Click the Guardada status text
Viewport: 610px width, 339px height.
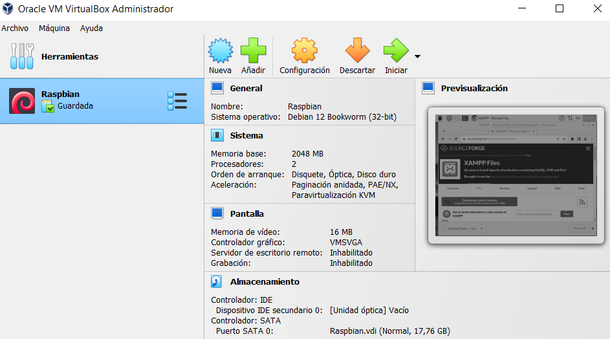pos(75,106)
